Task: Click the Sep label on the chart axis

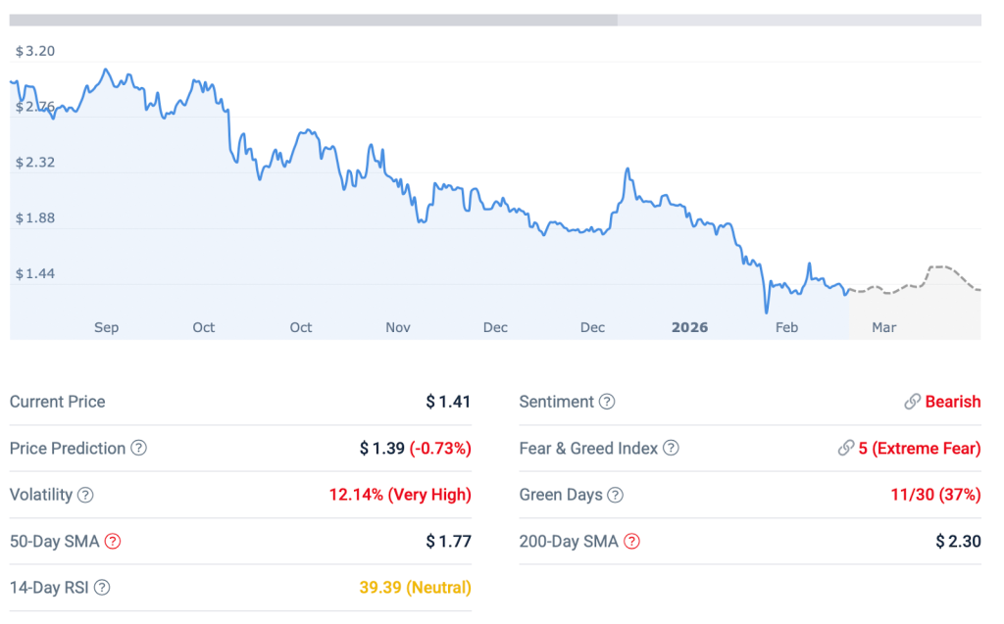Action: click(x=106, y=328)
